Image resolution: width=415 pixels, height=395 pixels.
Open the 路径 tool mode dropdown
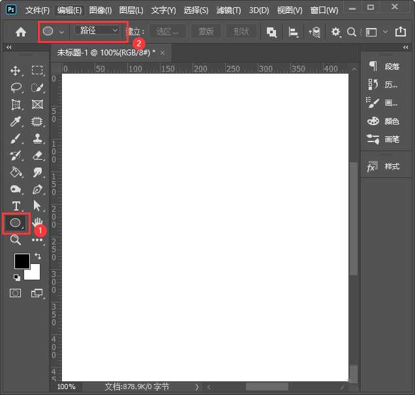(x=98, y=31)
